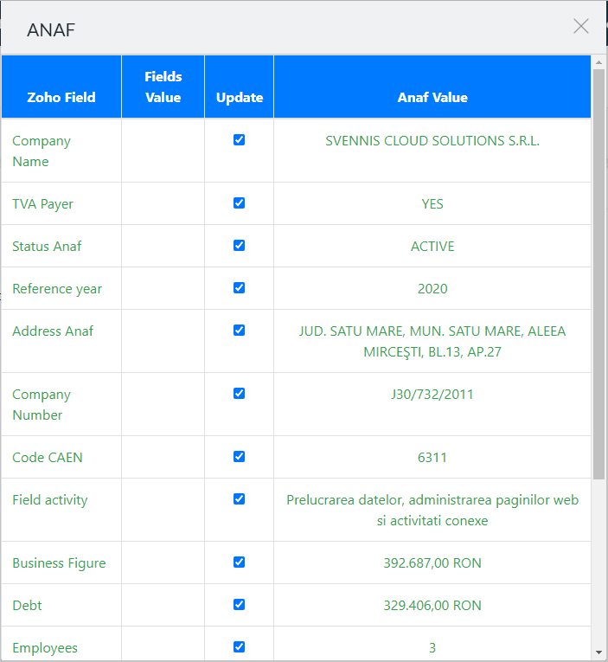608x662 pixels.
Task: Uncheck the Field activity update checkbox
Action: pos(240,499)
